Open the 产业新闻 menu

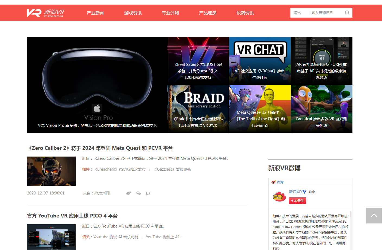[95, 13]
